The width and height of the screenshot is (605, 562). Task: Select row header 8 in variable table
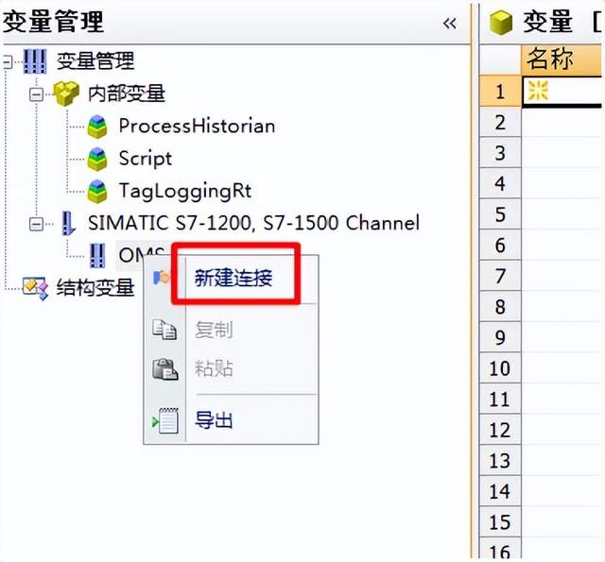tap(500, 307)
